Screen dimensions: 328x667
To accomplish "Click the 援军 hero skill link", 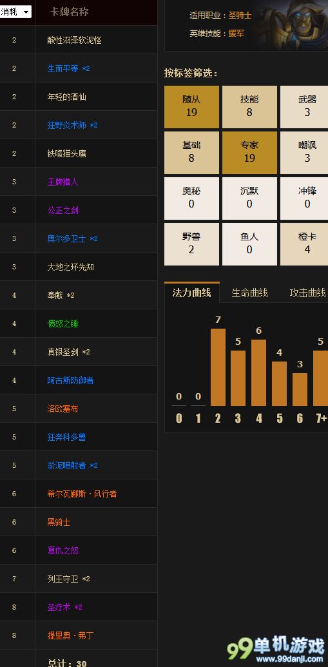I will click(236, 33).
